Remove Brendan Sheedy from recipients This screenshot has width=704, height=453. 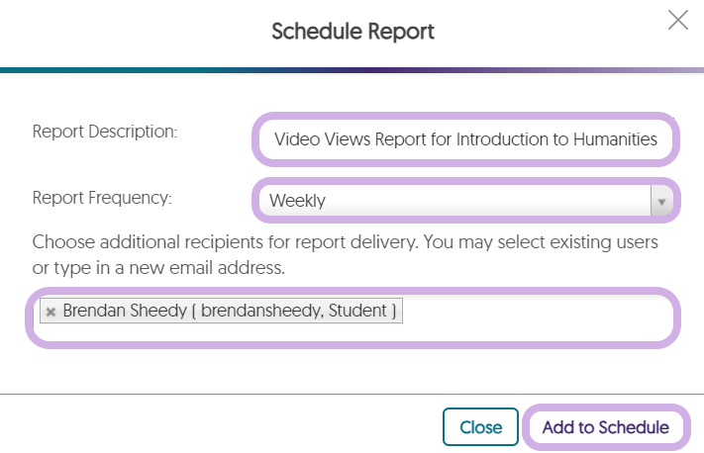[x=50, y=312]
